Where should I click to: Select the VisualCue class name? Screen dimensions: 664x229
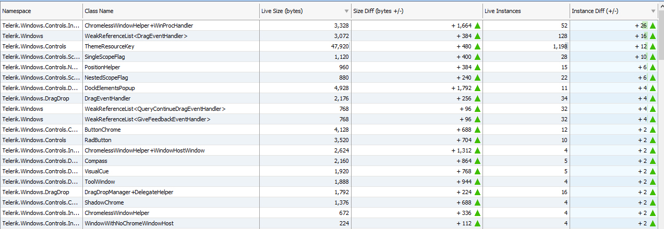coord(96,171)
